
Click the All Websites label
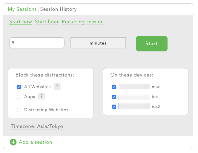pos(37,87)
